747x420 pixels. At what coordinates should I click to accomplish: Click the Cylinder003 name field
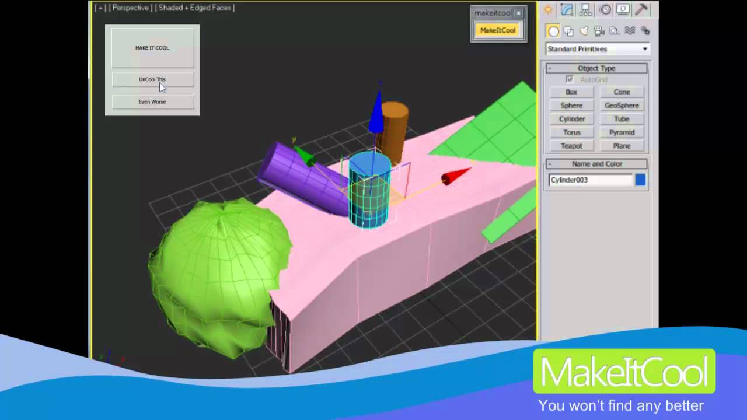tap(591, 180)
